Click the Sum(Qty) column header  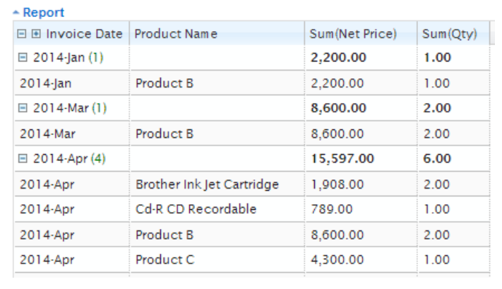(449, 34)
